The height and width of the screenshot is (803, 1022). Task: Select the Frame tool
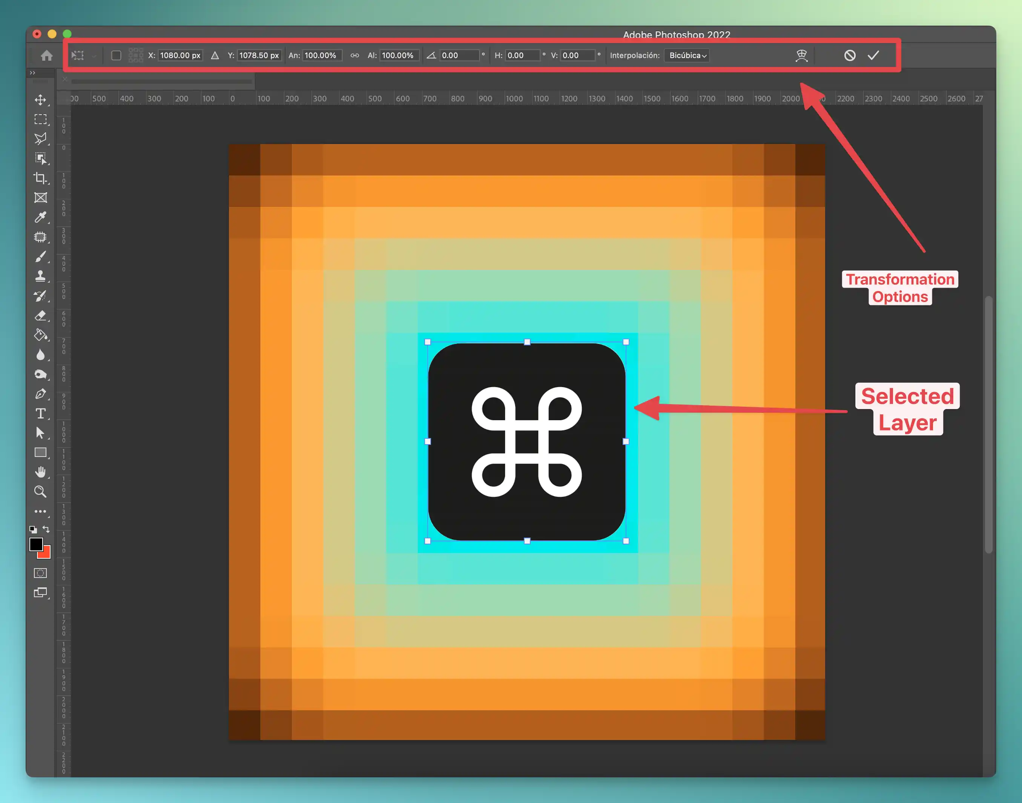40,198
